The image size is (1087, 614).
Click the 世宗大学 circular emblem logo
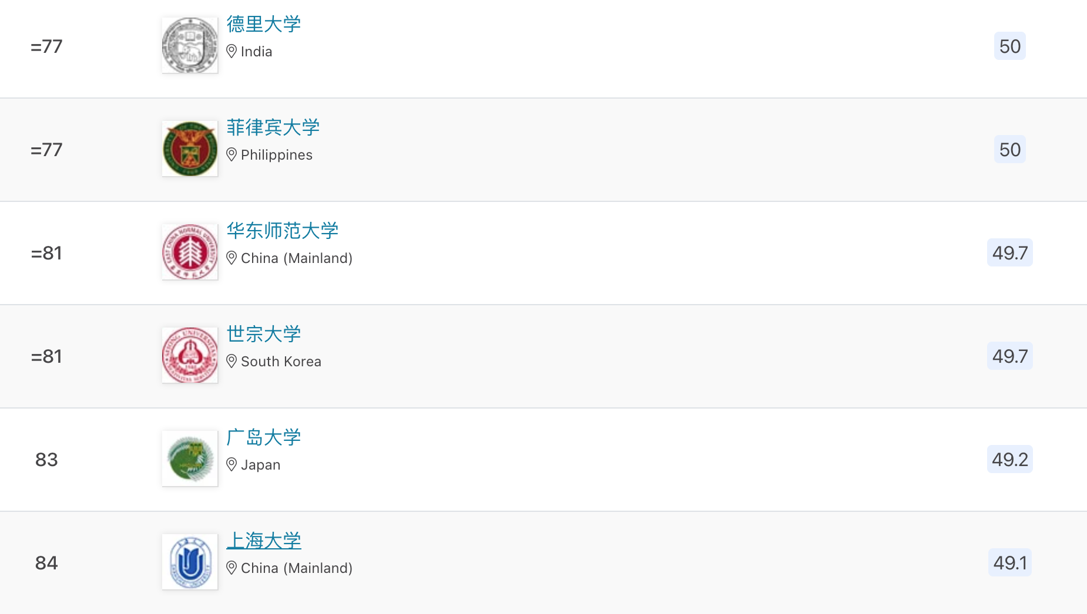tap(189, 355)
